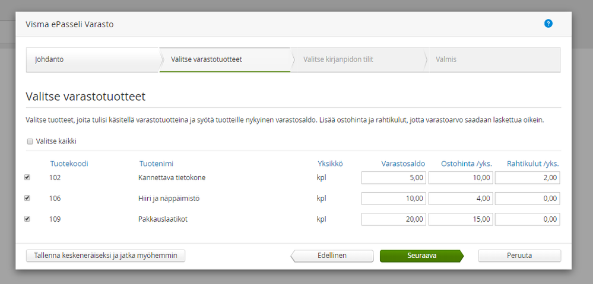Click the Yksikkö column header
The height and width of the screenshot is (284, 593).
pos(330,164)
